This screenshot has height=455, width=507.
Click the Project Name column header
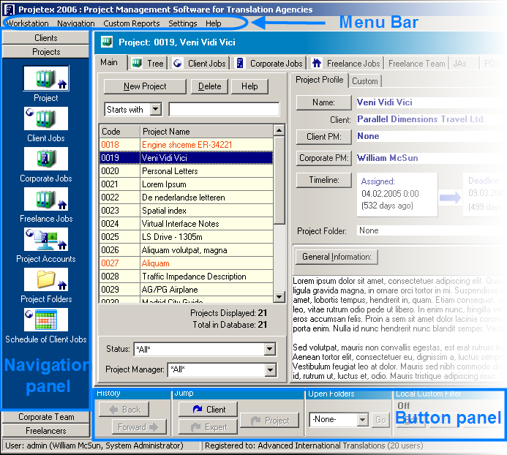[x=206, y=132]
